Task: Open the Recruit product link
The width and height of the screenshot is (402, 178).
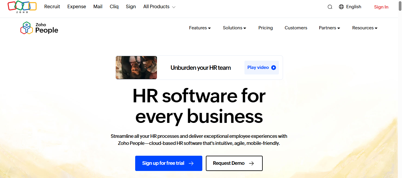Action: [x=52, y=6]
